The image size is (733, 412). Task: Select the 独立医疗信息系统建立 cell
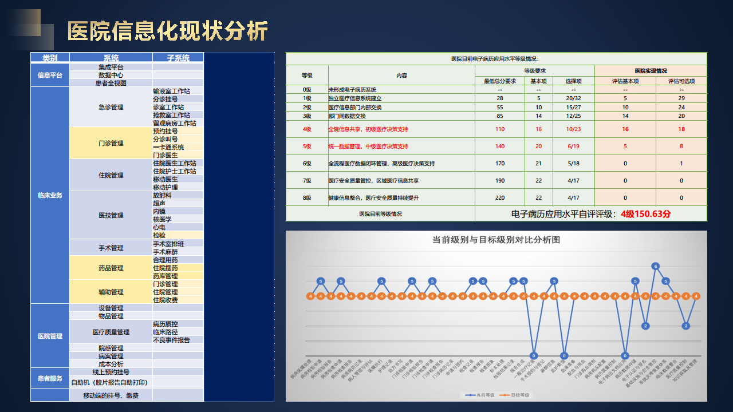click(x=401, y=98)
